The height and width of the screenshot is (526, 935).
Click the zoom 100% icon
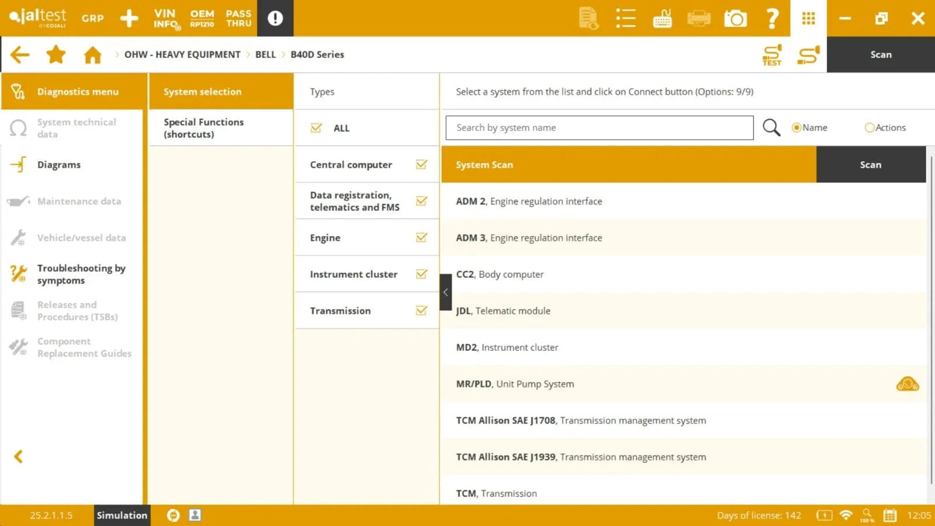pyautogui.click(x=867, y=515)
